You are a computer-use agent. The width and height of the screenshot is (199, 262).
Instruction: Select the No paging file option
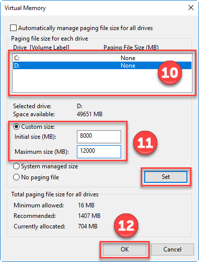coord(16,177)
